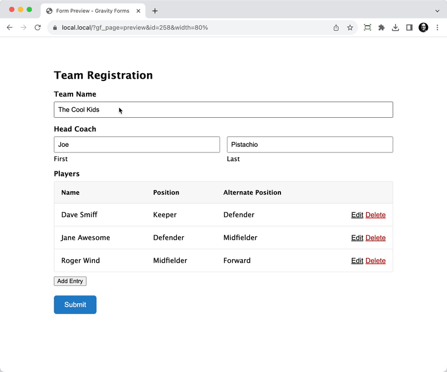Screen dimensions: 447x372
Task: Reload the page with the refresh icon
Action: [37, 28]
